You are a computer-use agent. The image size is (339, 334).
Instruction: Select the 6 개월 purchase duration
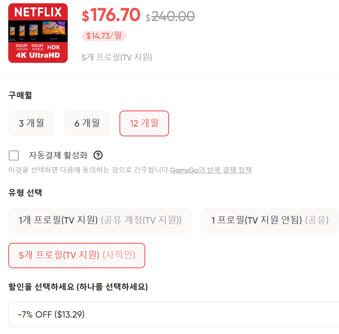tap(87, 123)
